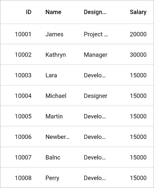Viewport: 154px width, 188px height.
Task: Click the Name column header
Action: pyautogui.click(x=58, y=12)
